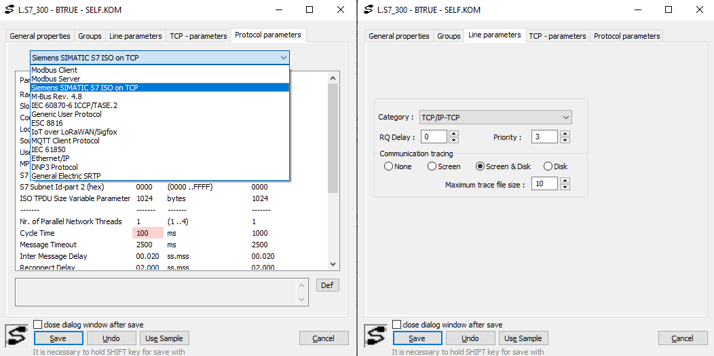Open Line parameters tab in left window
Screen dimensions: 714x356
[x=136, y=35]
